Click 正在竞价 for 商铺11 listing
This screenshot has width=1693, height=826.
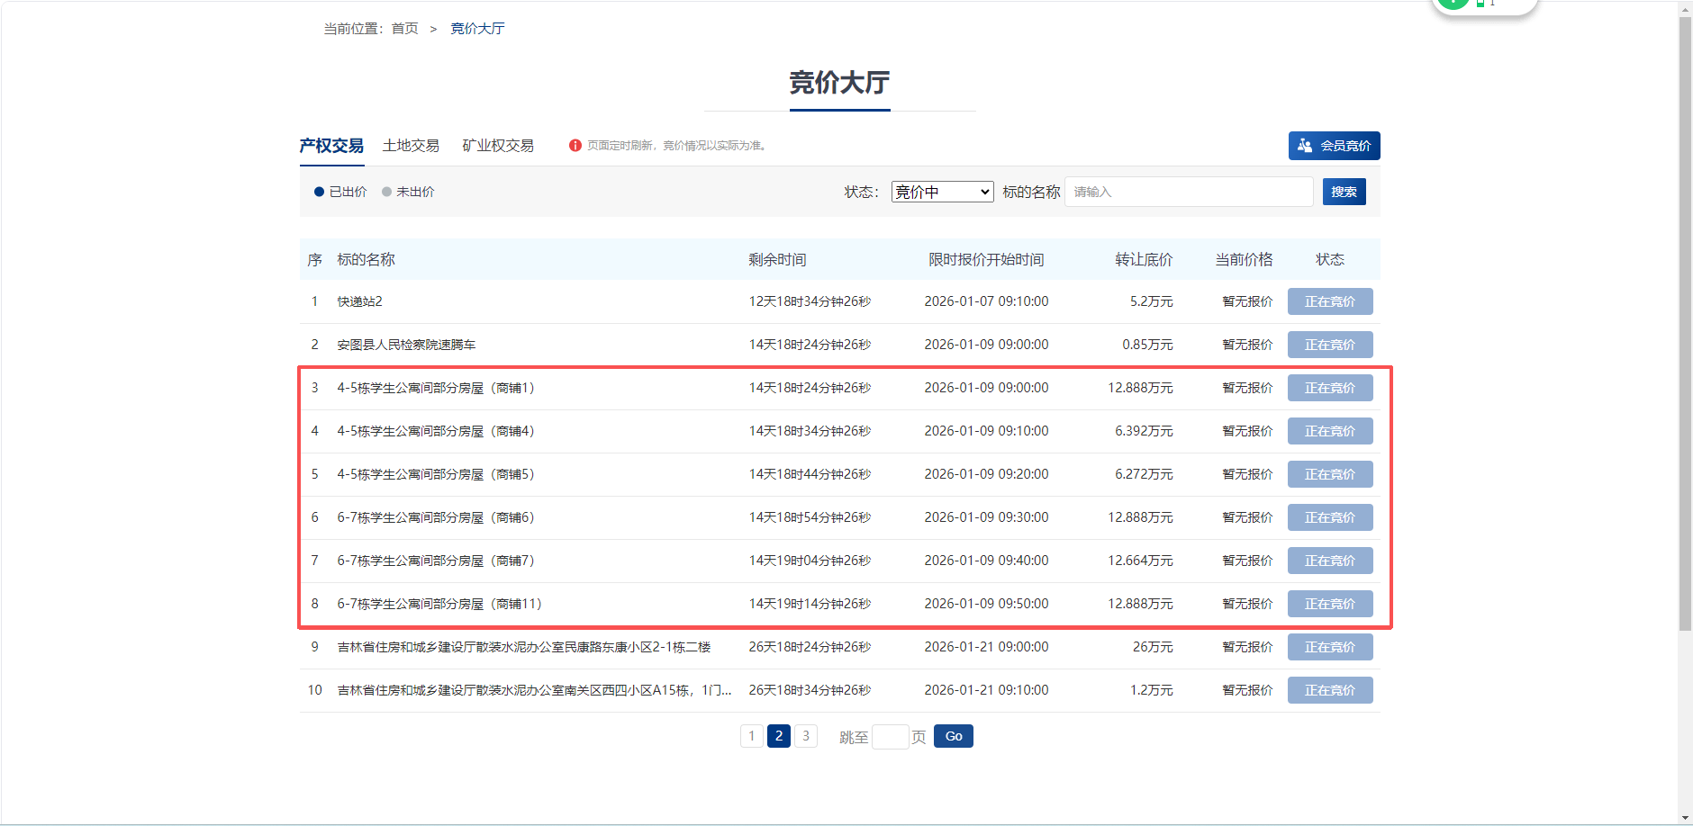coord(1329,604)
